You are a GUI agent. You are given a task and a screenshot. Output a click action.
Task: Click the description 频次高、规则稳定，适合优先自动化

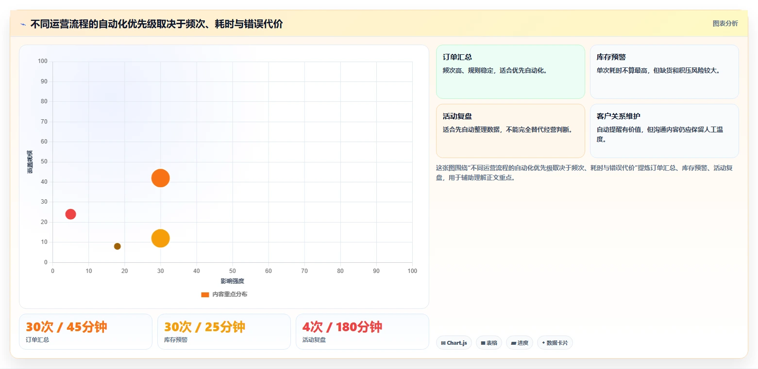pyautogui.click(x=495, y=70)
